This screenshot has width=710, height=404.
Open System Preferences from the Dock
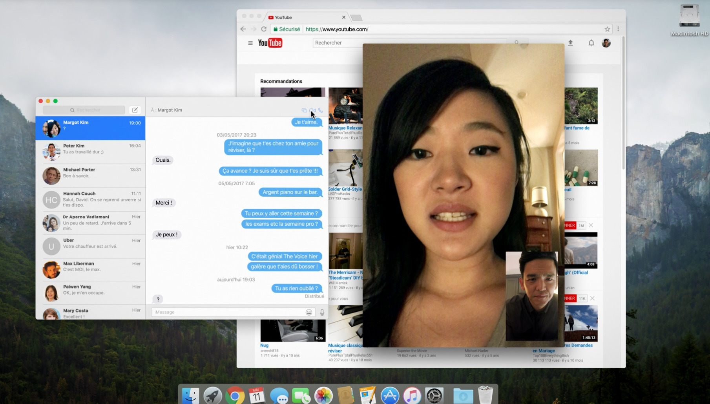click(x=434, y=395)
